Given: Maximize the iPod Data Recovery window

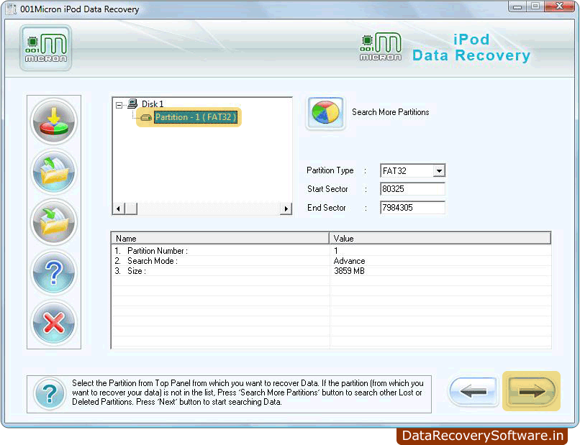Looking at the screenshot, I should [x=535, y=6].
